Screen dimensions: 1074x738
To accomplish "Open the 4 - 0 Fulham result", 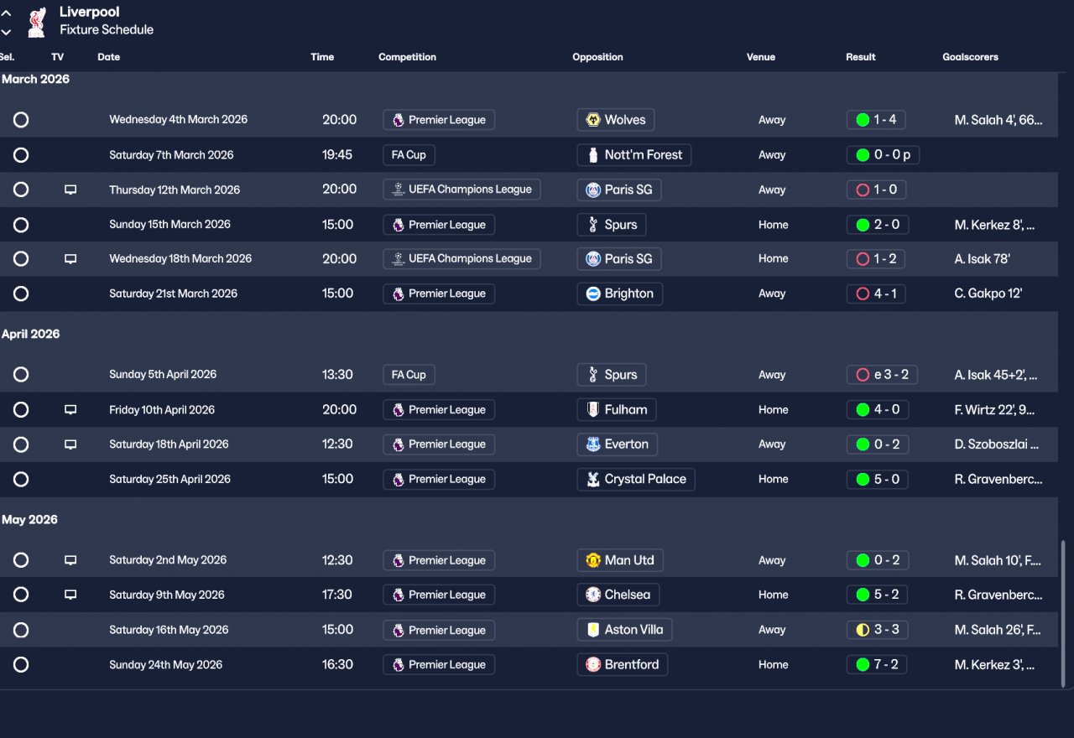I will (x=876, y=410).
